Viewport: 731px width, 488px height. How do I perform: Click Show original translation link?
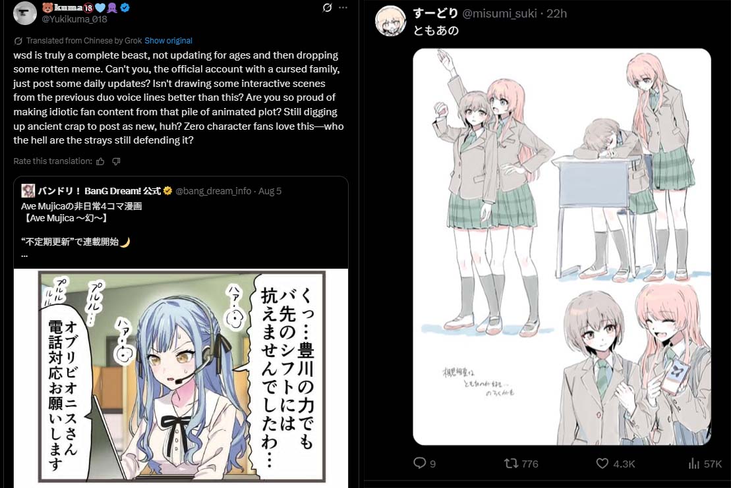click(x=168, y=41)
